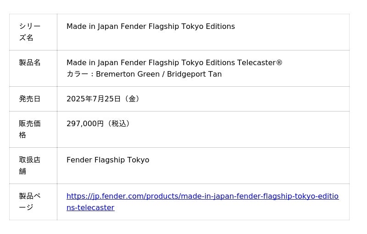Click the 製品名 label cell
The width and height of the screenshot is (367, 234).
point(30,63)
